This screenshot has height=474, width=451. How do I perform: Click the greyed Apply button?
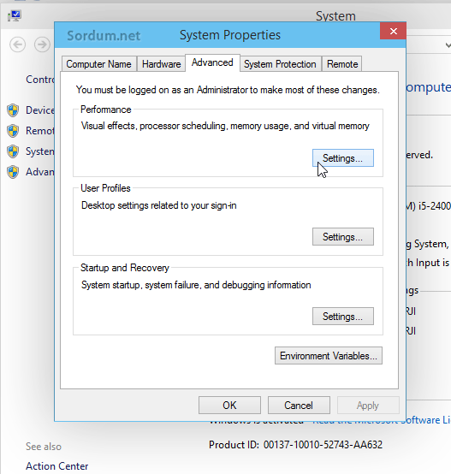(x=368, y=405)
